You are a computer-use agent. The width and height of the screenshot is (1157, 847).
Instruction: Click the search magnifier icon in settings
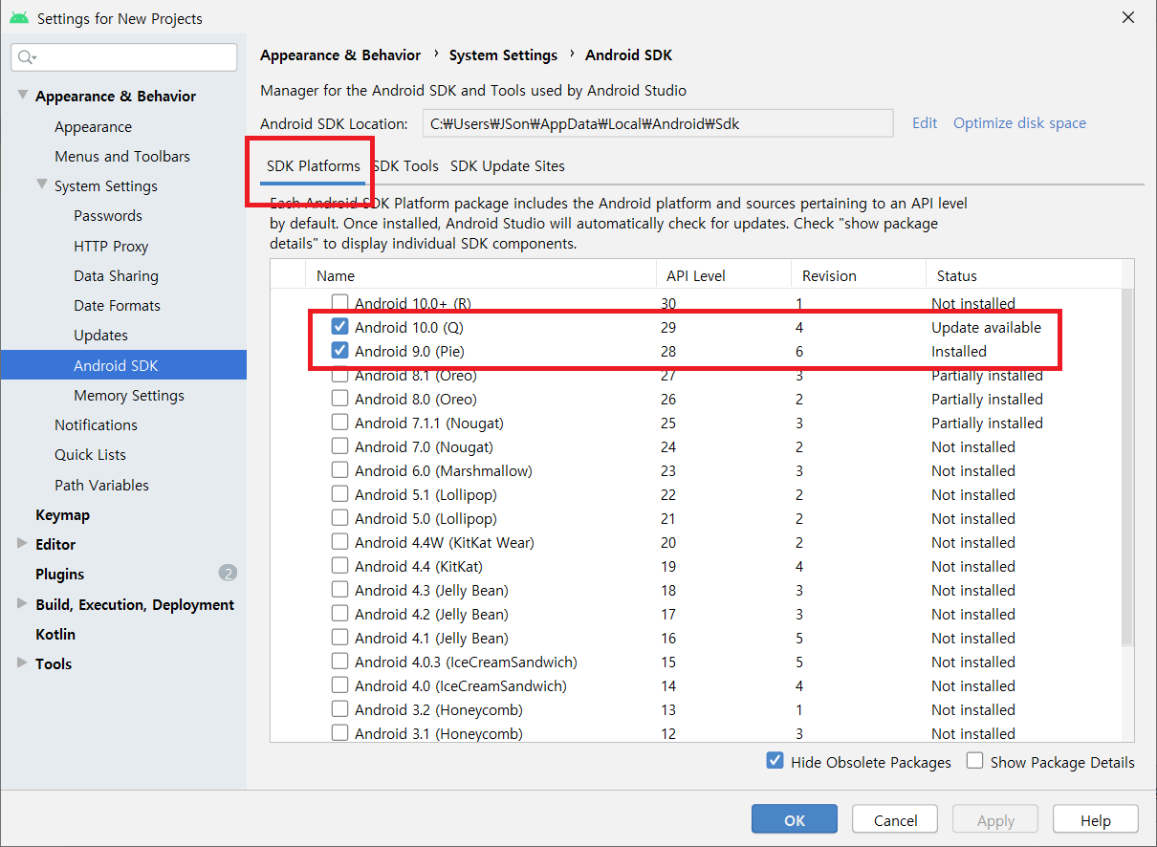(26, 57)
